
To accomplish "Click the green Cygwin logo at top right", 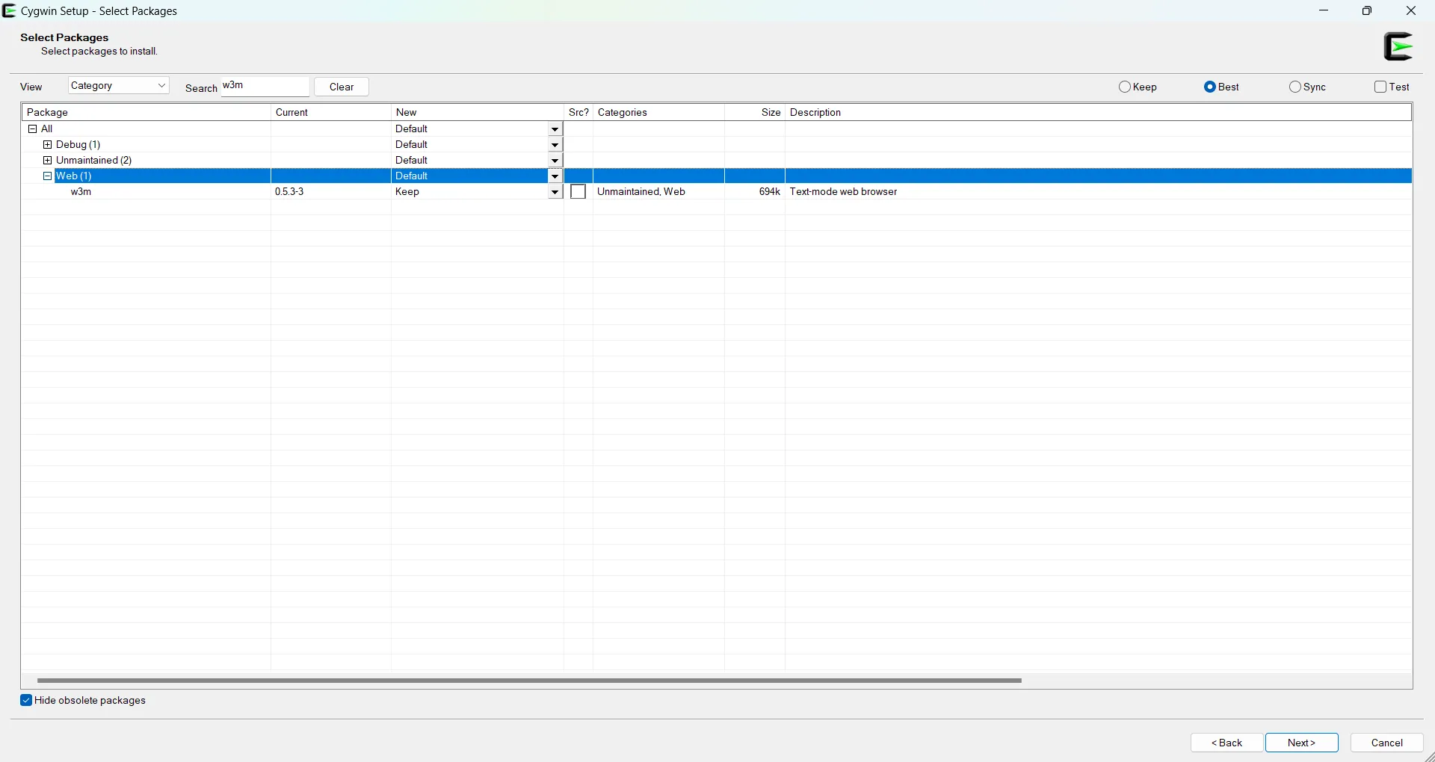I will 1399,46.
